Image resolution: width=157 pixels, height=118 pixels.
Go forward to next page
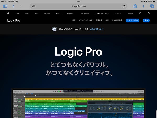coord(21,6)
